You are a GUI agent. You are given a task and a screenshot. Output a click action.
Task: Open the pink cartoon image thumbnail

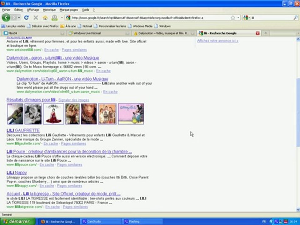[131, 114]
